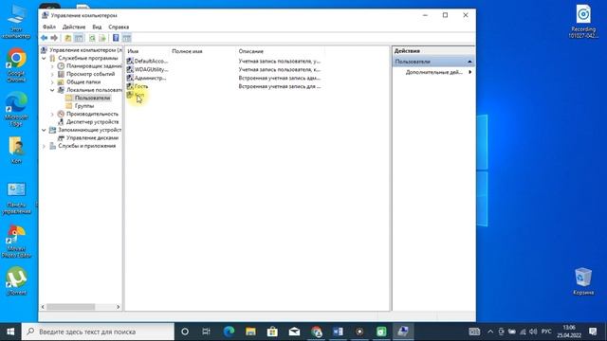
Task: Open the Файл menu
Action: (49, 27)
